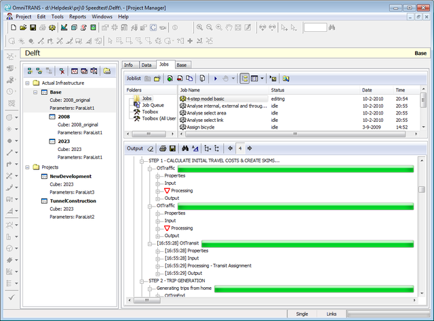This screenshot has width=434, height=321.
Task: Print the output using the printer icon
Action: [x=163, y=148]
